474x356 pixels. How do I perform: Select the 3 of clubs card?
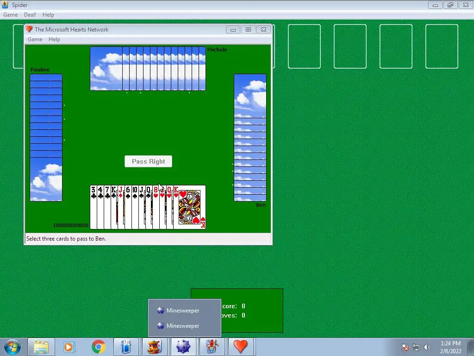(x=94, y=207)
